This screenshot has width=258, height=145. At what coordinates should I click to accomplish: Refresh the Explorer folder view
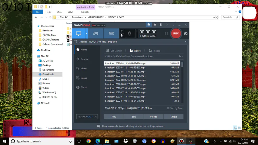click(x=217, y=17)
